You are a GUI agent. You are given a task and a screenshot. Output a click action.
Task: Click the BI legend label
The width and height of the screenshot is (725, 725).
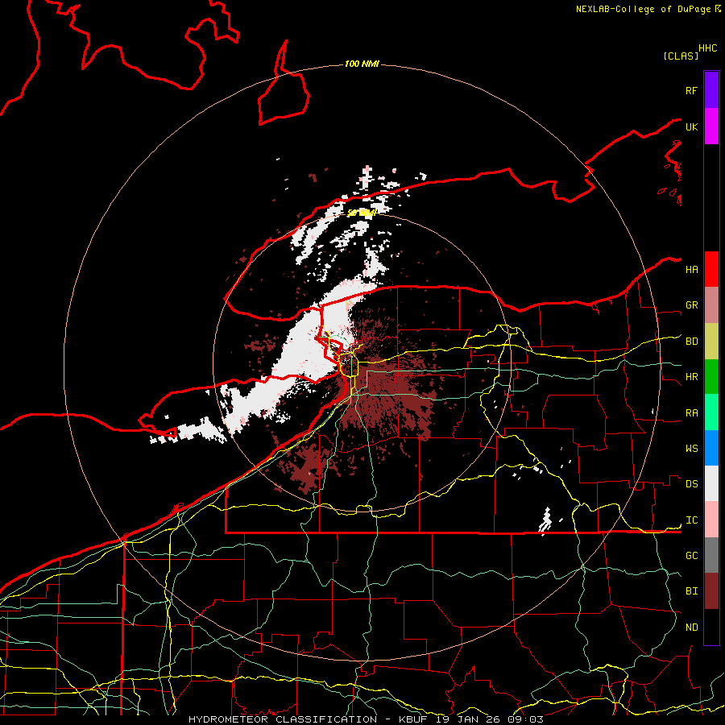[x=691, y=591]
